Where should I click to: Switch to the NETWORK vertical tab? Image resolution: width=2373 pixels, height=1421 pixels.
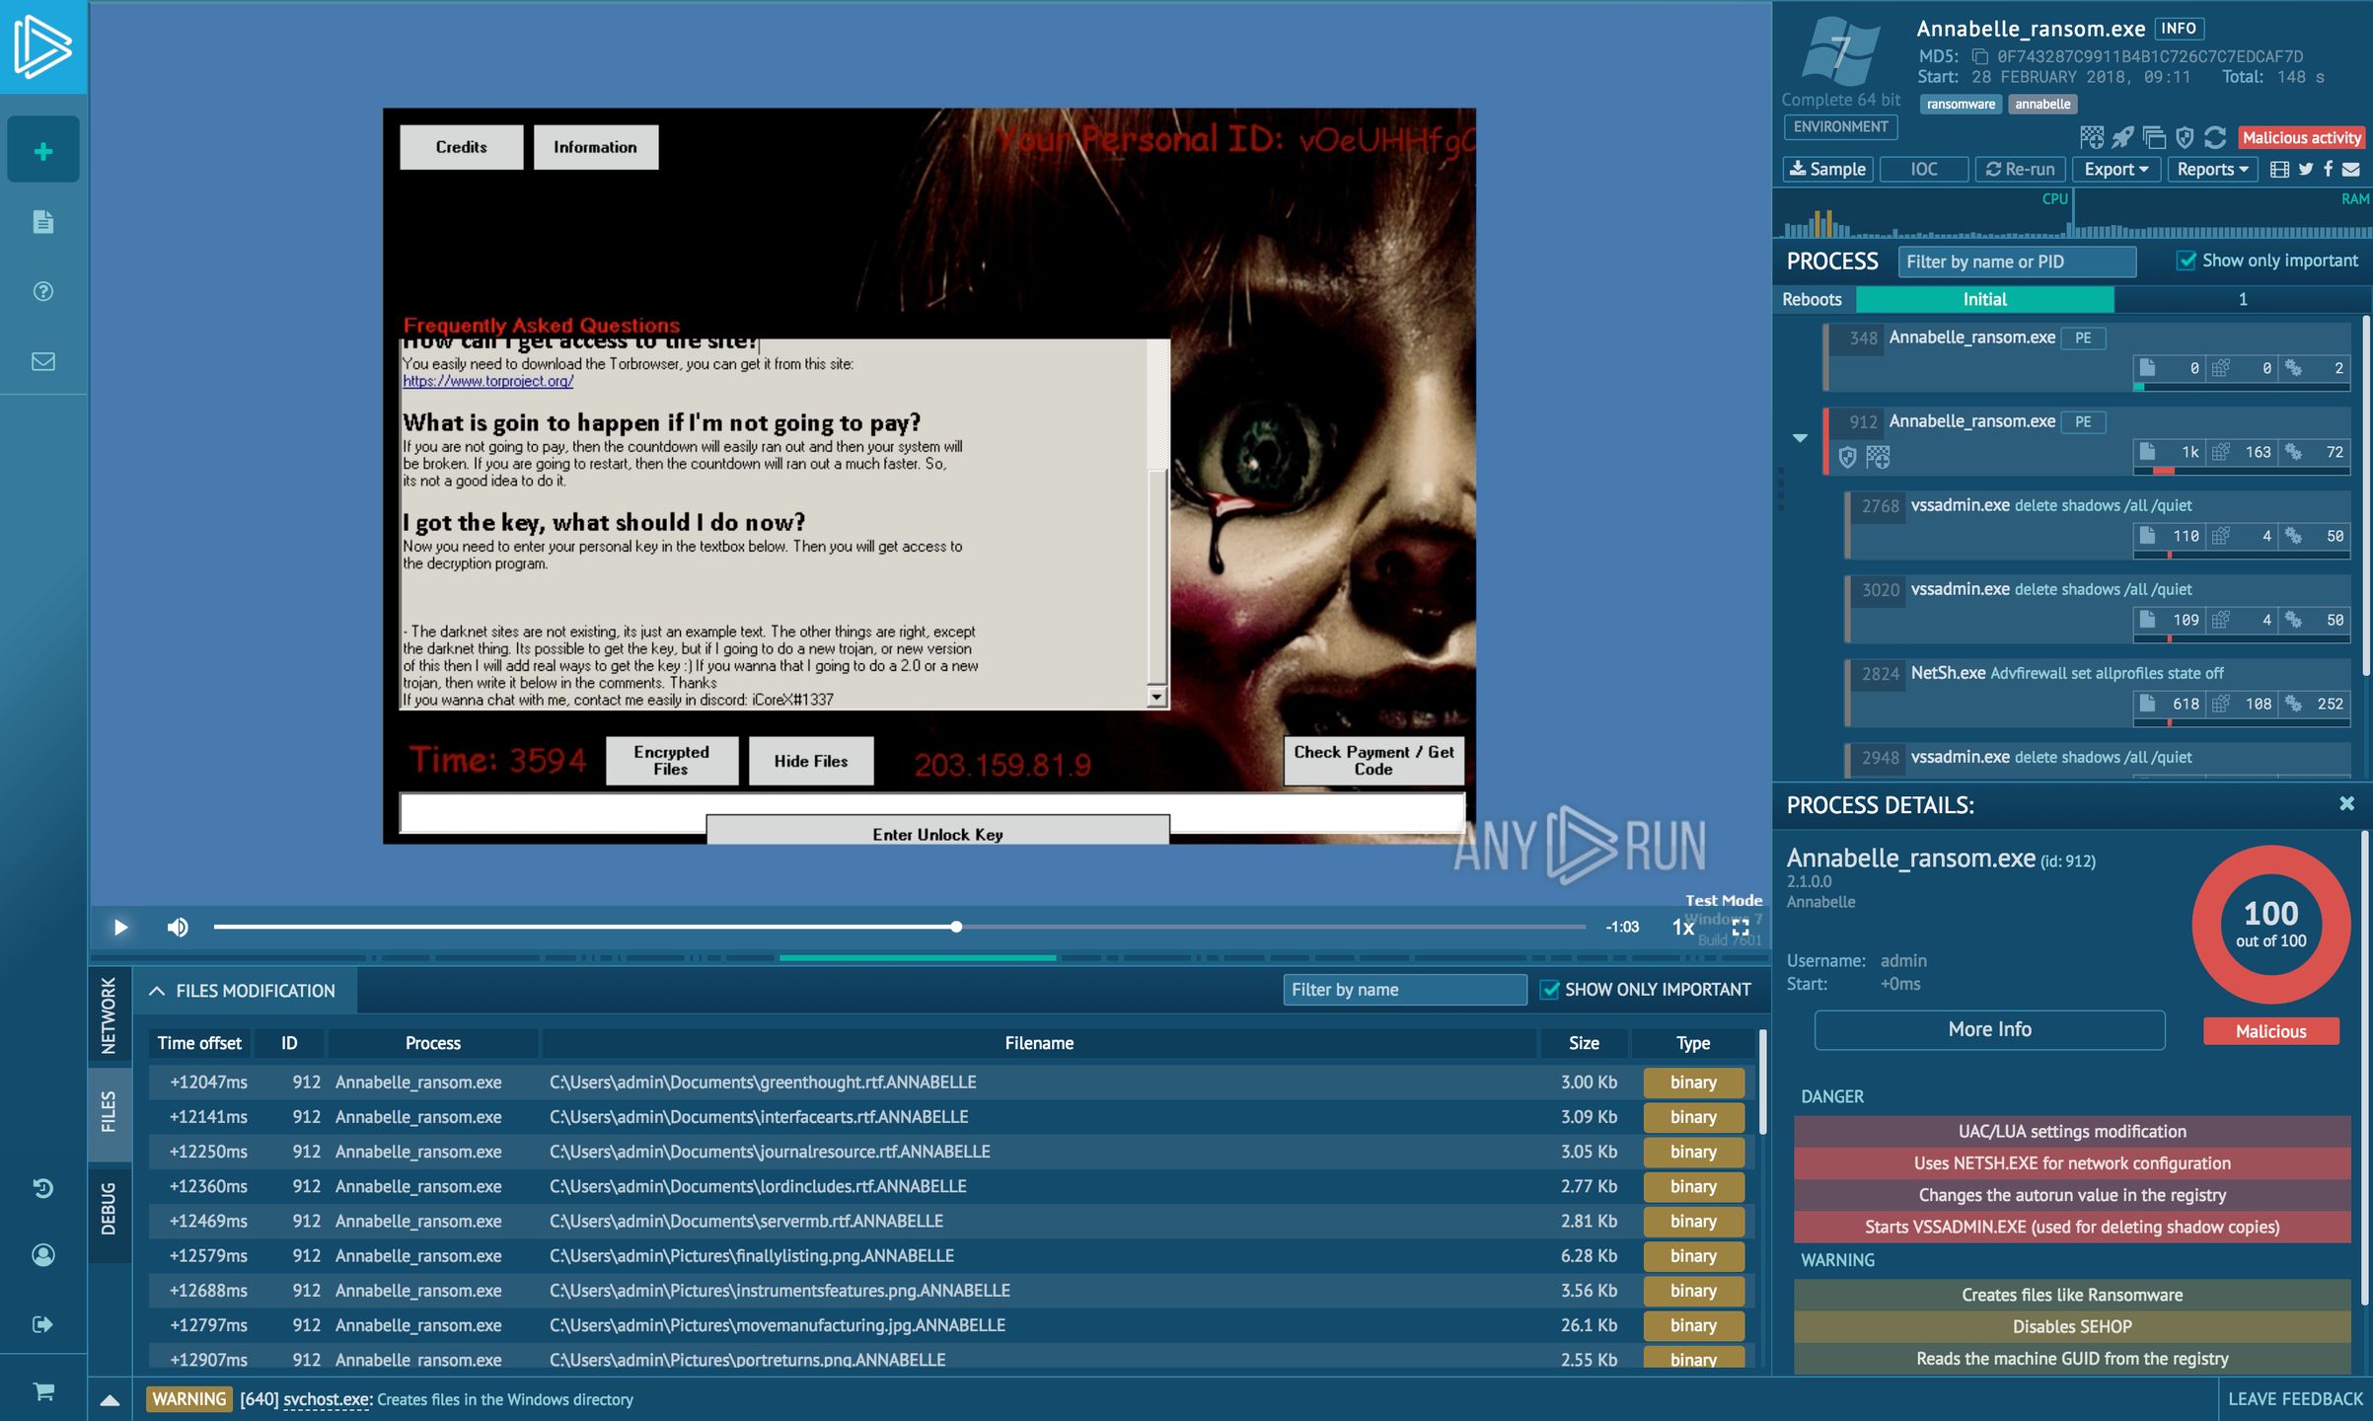click(109, 1015)
